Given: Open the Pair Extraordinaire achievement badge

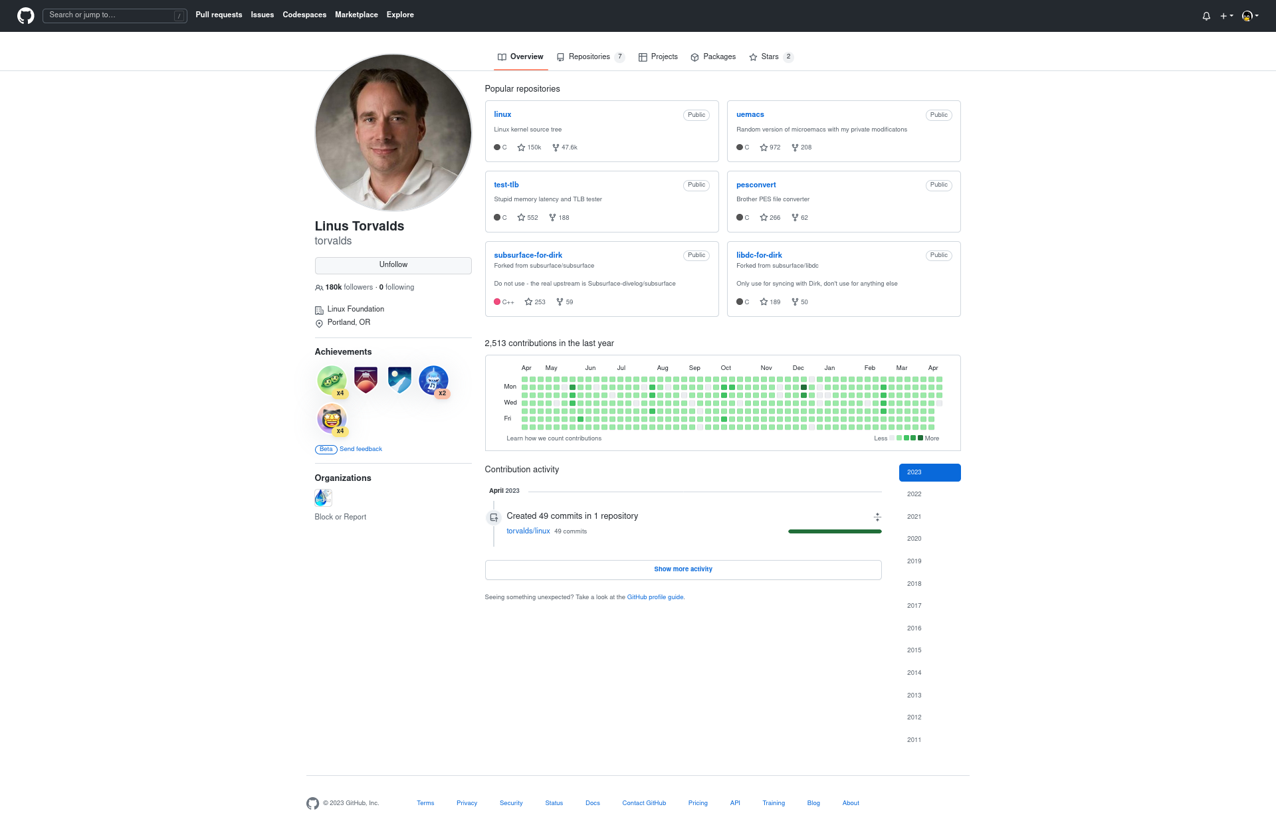Looking at the screenshot, I should (x=332, y=381).
